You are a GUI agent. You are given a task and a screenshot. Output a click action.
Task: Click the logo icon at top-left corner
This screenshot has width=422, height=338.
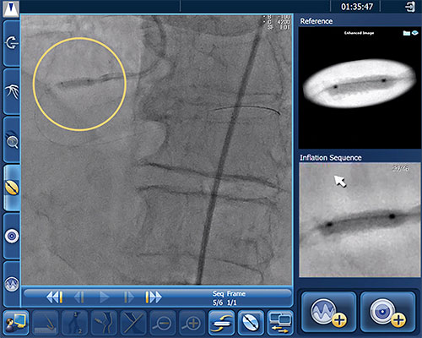(11, 8)
